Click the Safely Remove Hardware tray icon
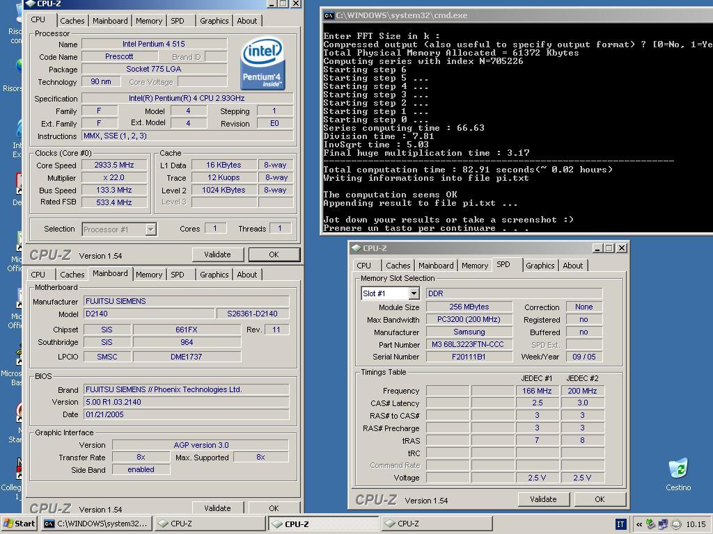Screen dimensions: 713x534 (x=651, y=524)
